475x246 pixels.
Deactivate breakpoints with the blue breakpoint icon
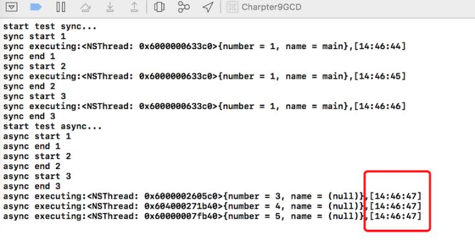36,7
